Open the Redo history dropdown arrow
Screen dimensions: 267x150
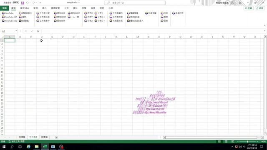[37, 3]
